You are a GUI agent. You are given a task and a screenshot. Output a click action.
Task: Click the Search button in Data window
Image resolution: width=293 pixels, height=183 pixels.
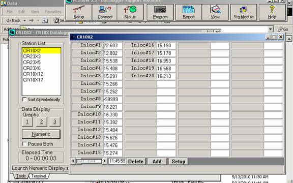(x=59, y=20)
